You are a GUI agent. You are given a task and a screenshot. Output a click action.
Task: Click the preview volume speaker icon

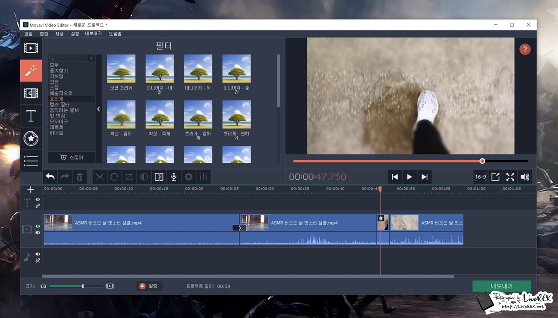[525, 177]
